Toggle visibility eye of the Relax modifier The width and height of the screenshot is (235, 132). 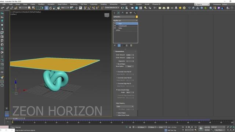[115, 28]
